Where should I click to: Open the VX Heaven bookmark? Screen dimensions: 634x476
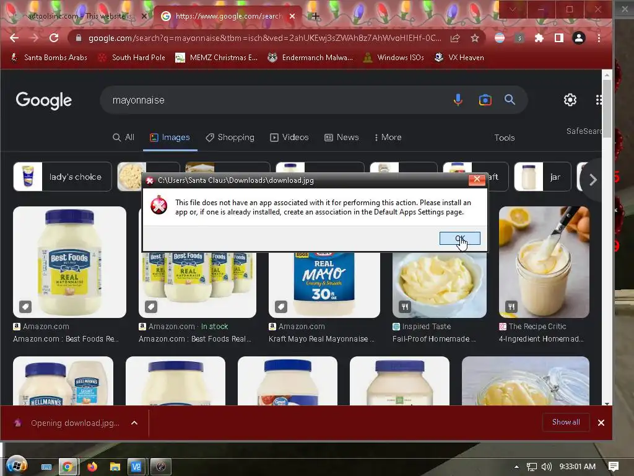(x=459, y=58)
